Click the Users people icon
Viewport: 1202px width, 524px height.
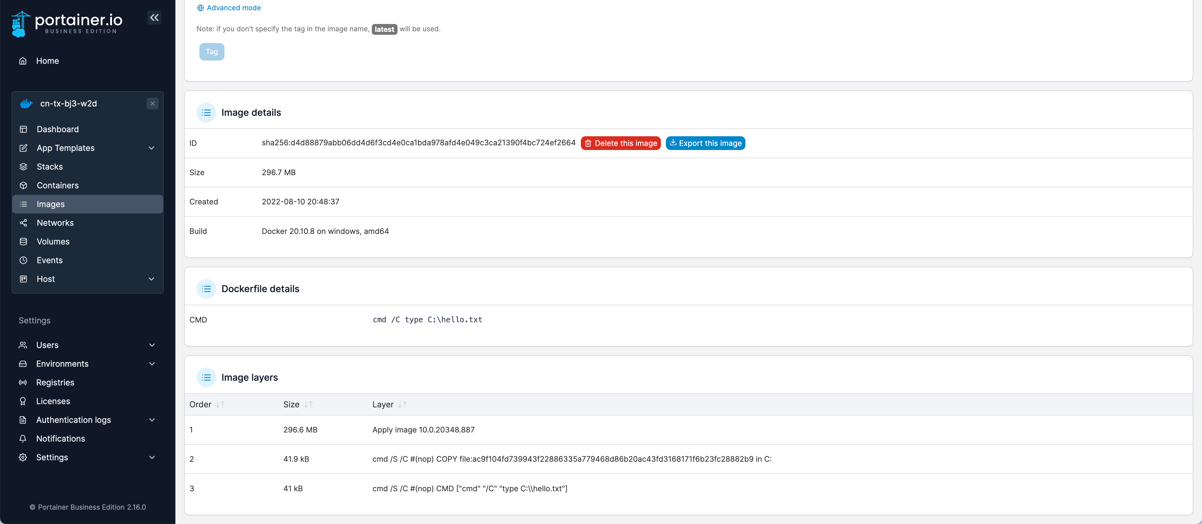(23, 345)
